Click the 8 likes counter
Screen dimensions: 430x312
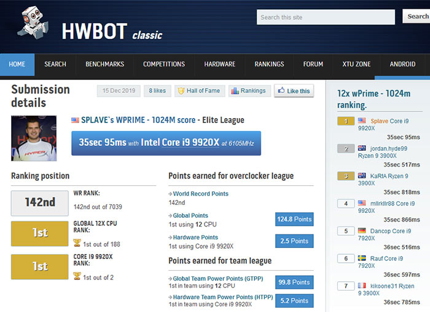point(157,91)
